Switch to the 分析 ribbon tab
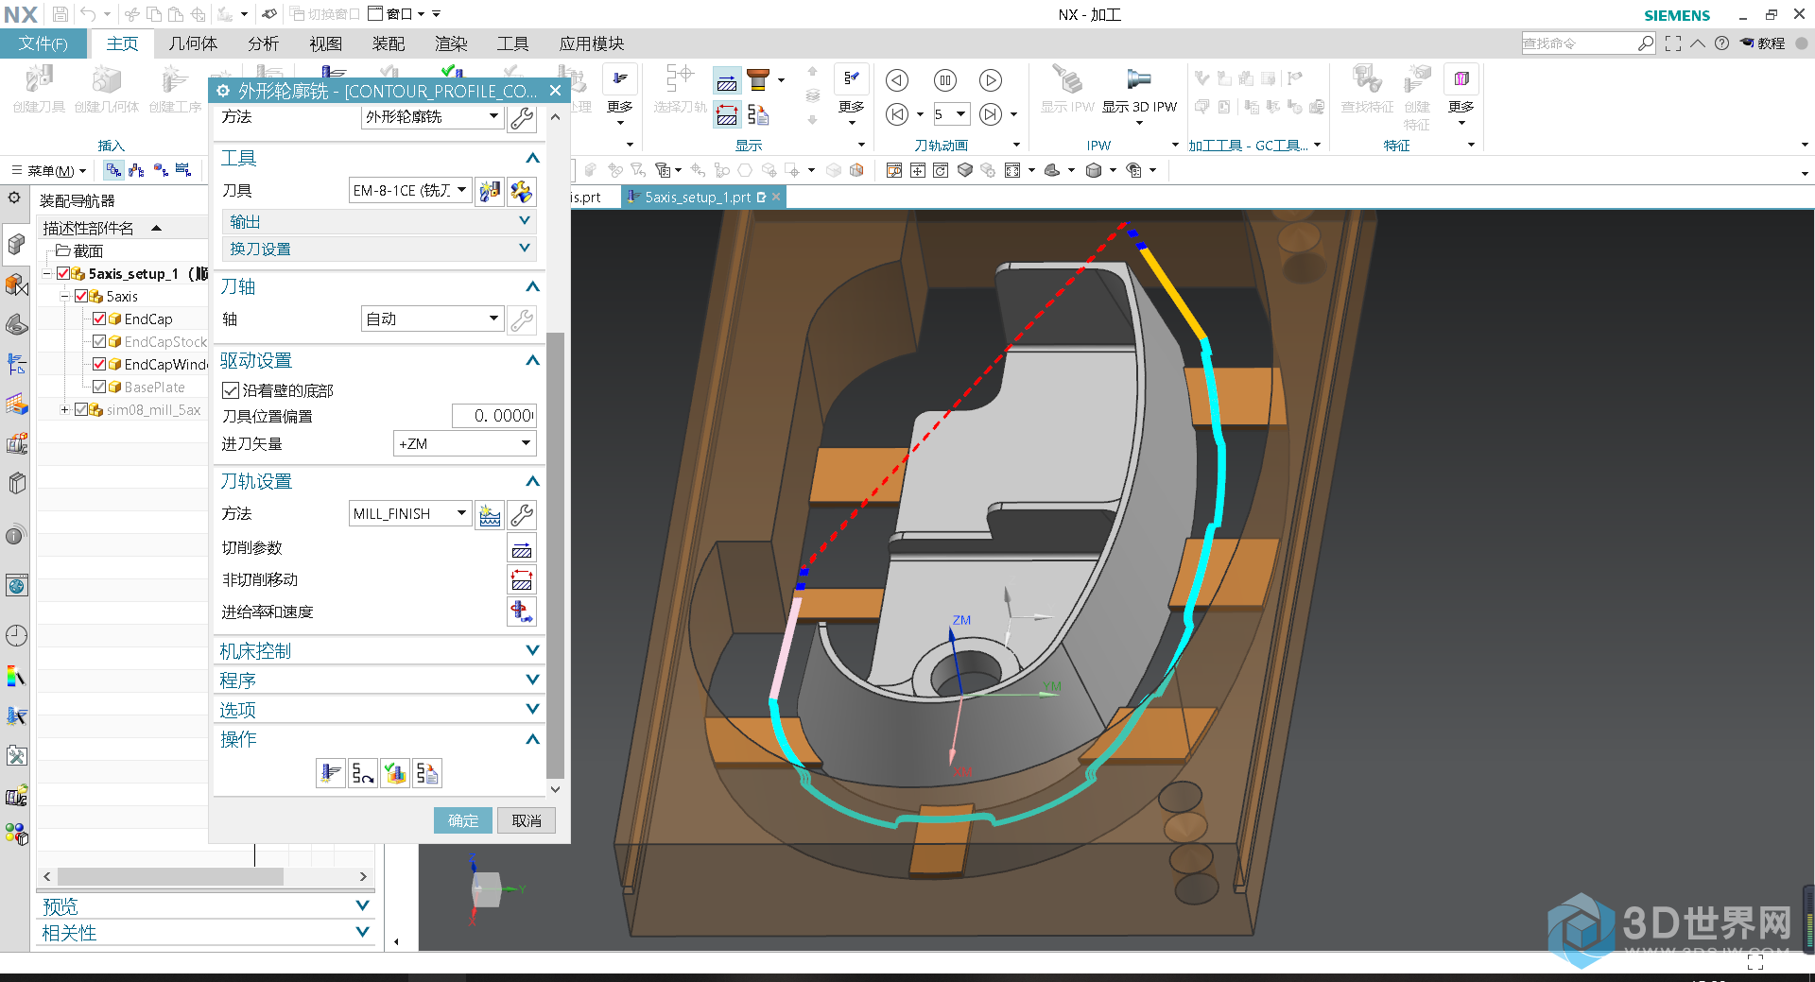Image resolution: width=1815 pixels, height=982 pixels. (263, 43)
